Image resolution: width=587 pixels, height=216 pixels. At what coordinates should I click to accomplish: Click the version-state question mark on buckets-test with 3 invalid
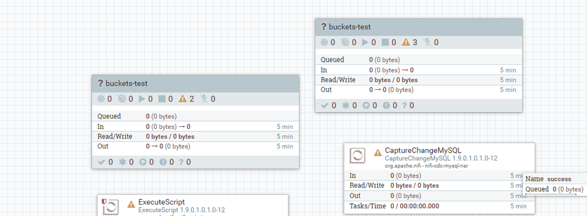tap(324, 27)
